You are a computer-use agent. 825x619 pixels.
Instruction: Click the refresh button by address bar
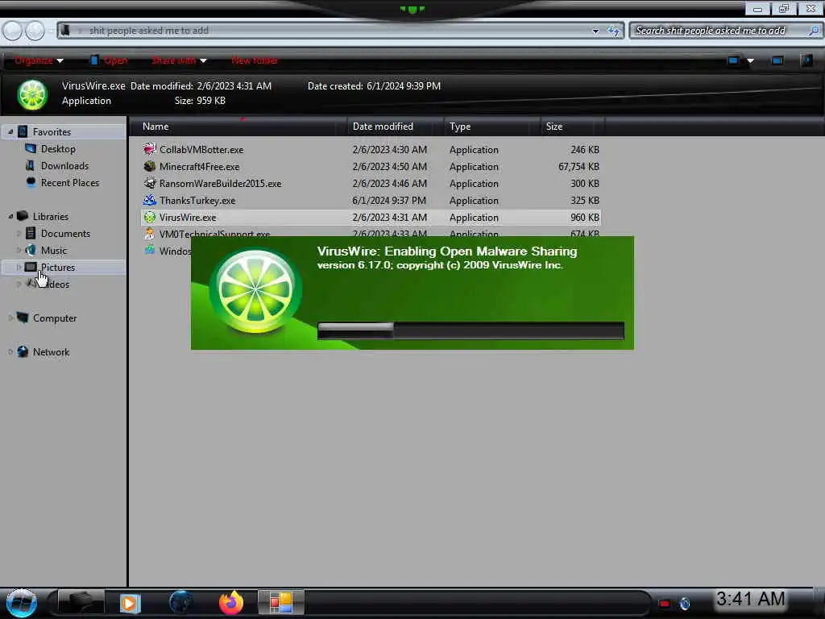tap(614, 31)
